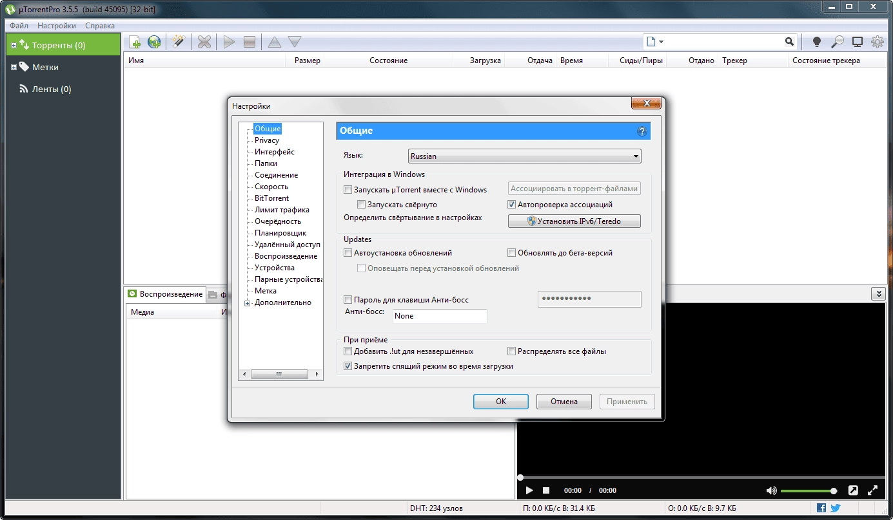Screen dimensions: 893x520
Task: Click the pop-out player icon
Action: (x=853, y=490)
